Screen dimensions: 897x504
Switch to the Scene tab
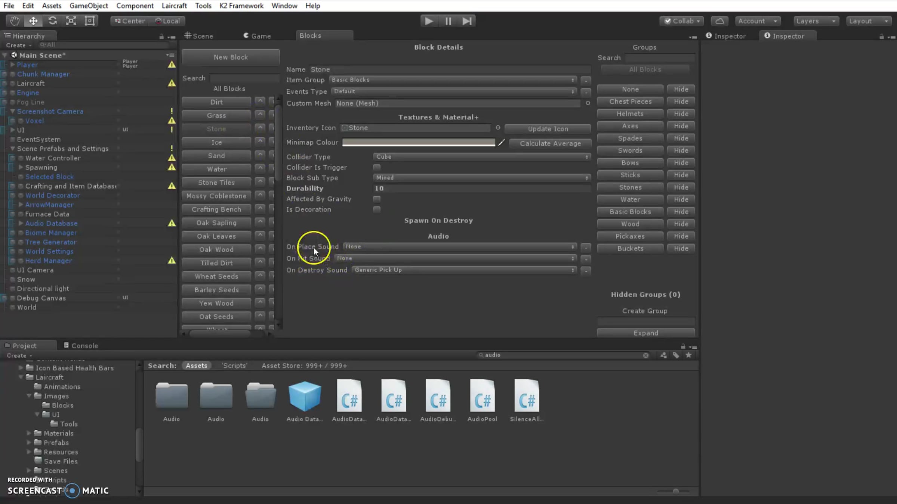pos(199,36)
